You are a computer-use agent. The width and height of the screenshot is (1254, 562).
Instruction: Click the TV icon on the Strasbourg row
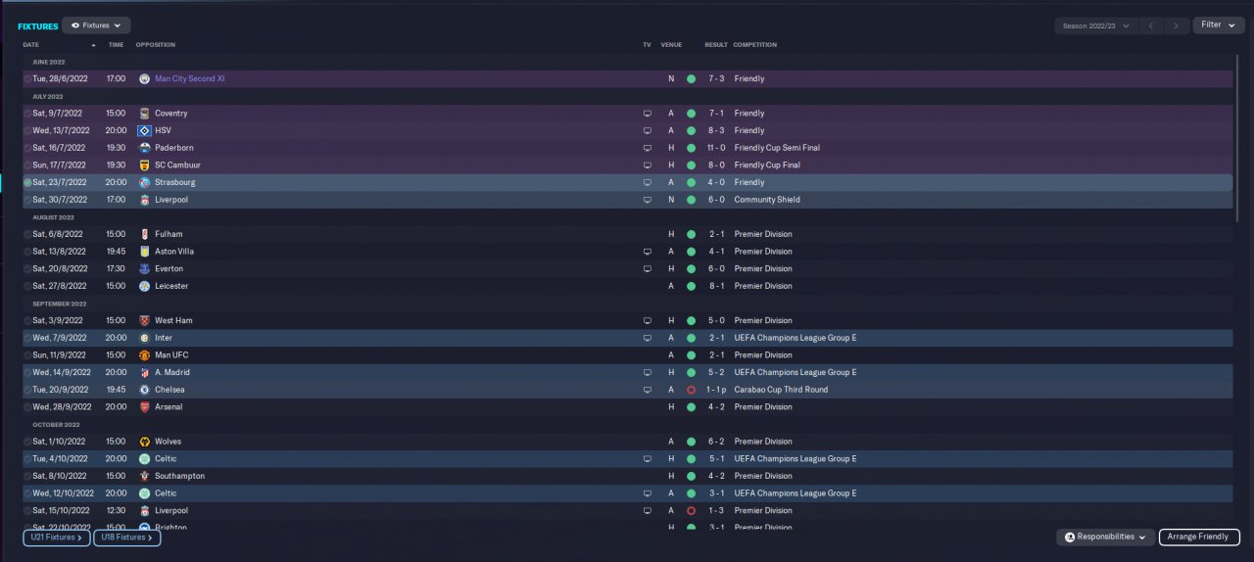647,182
